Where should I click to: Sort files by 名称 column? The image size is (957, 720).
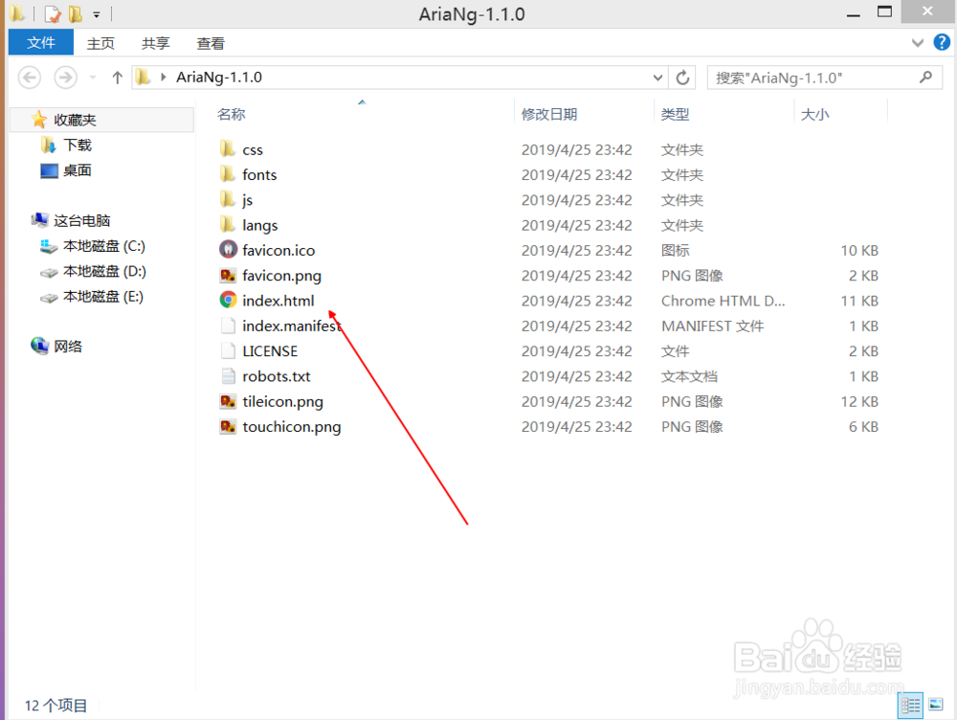pyautogui.click(x=232, y=114)
